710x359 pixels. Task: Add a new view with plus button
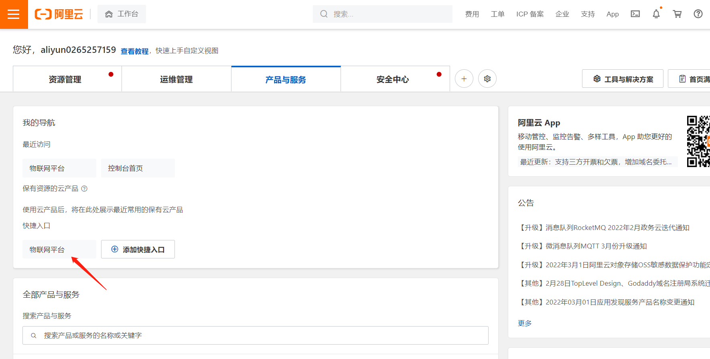coord(464,79)
